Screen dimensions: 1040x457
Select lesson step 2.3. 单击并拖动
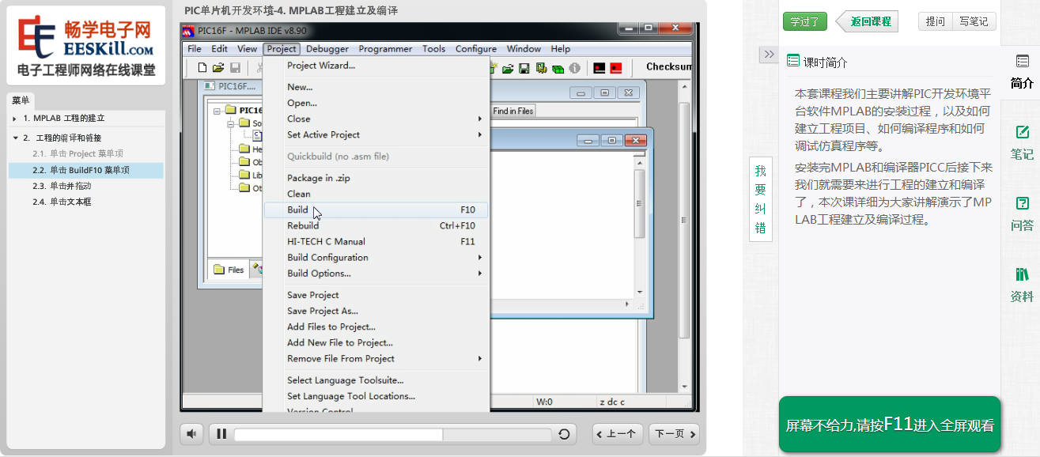coord(87,186)
